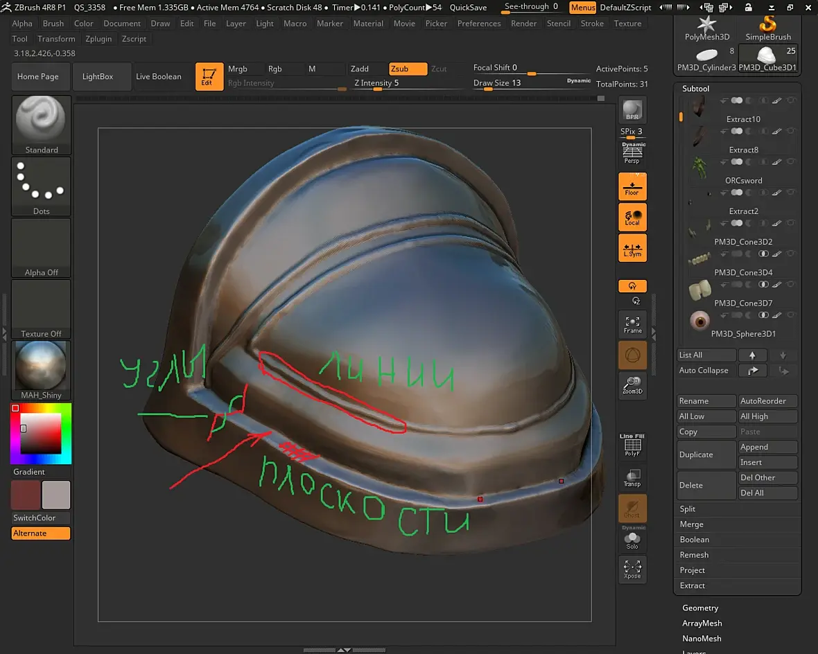
Task: Toggle the Transp transparency icon
Action: click(632, 478)
